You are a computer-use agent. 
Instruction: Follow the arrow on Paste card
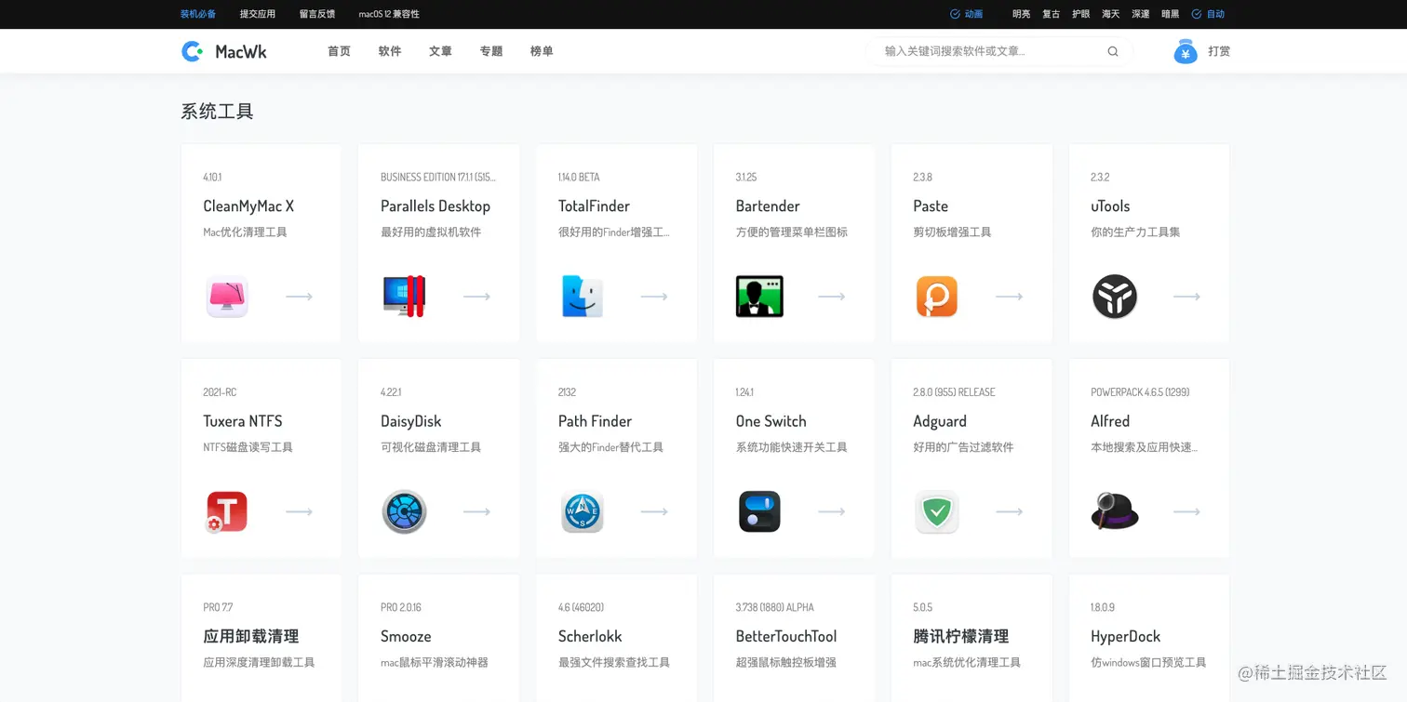pos(1009,297)
